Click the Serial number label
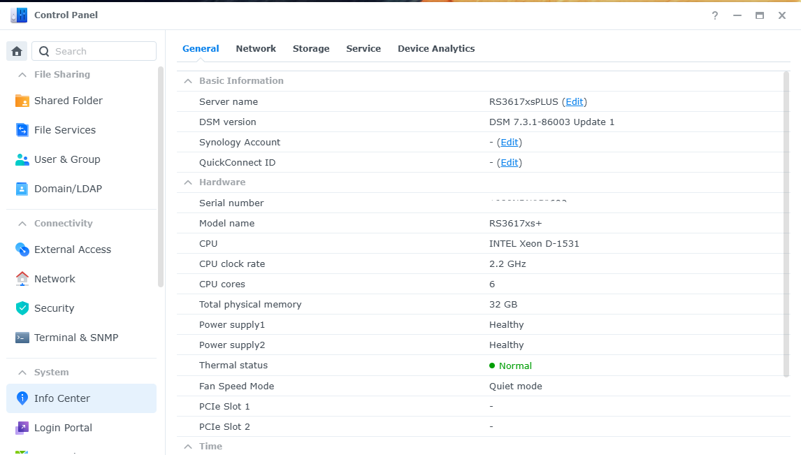The height and width of the screenshot is (455, 801). [231, 203]
